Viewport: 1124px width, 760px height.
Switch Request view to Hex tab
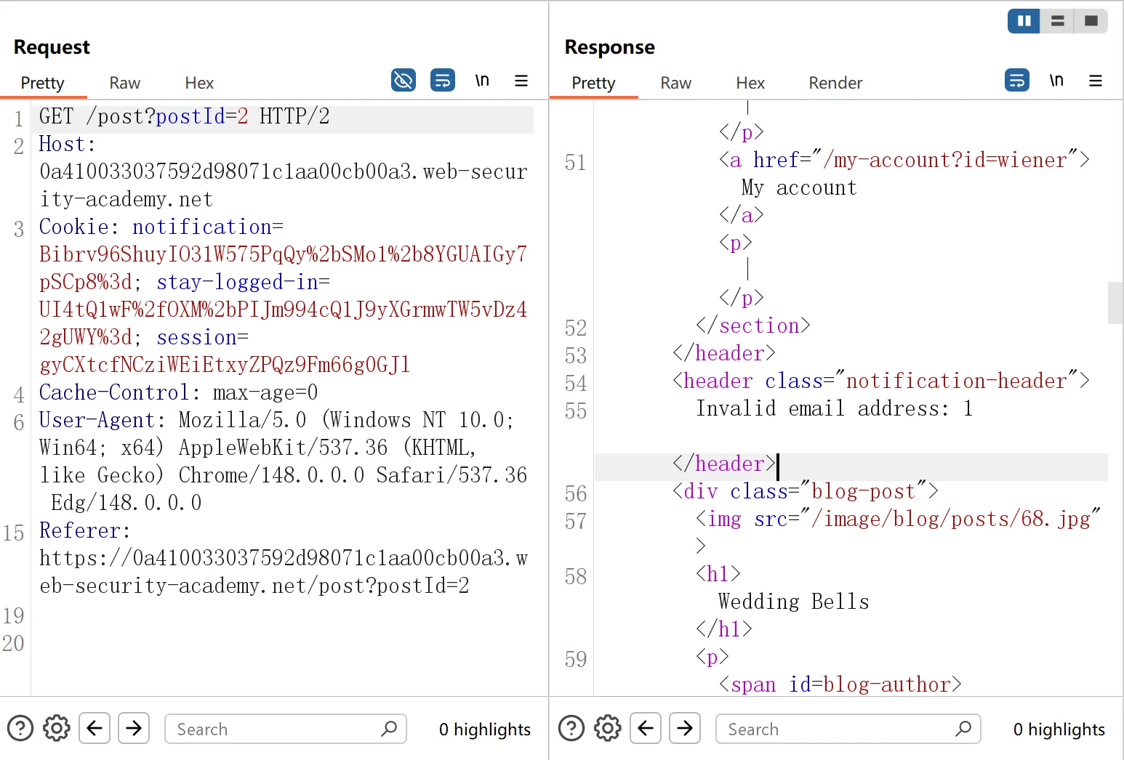tap(199, 83)
